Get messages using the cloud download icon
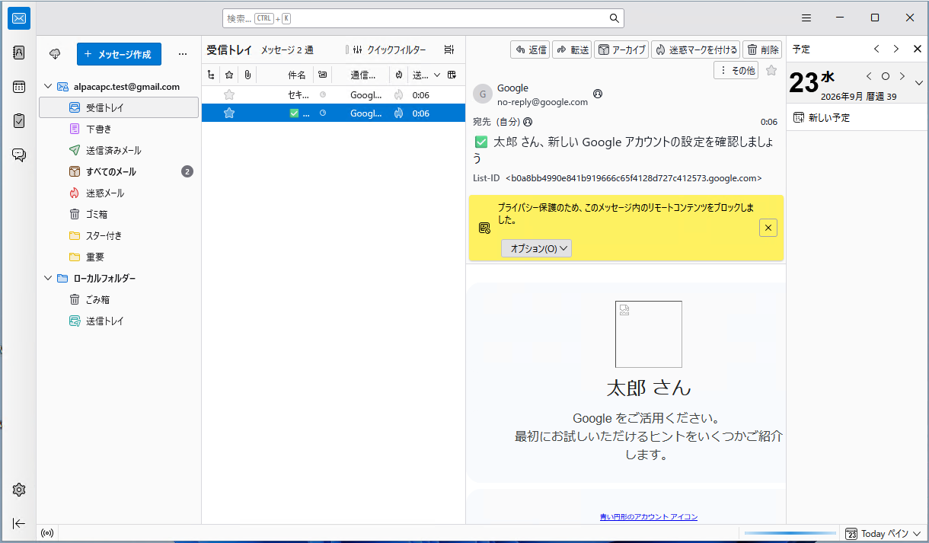Screen dimensions: 929x543 click(55, 54)
